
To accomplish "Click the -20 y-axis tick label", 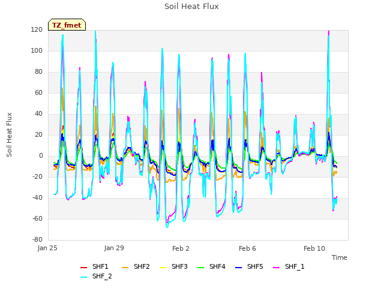I will [37, 177].
